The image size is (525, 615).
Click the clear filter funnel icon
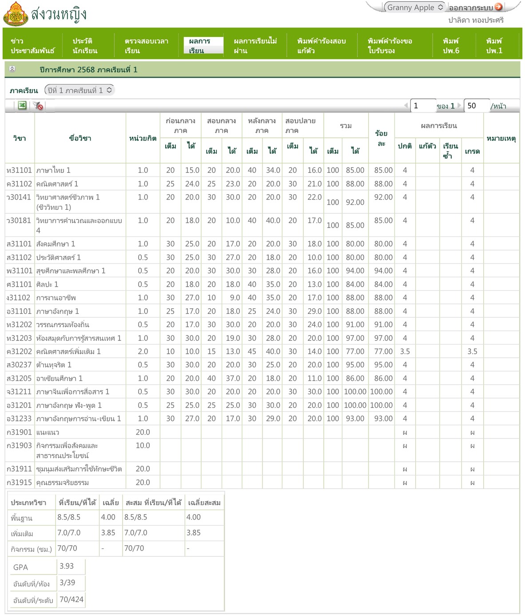coord(38,106)
